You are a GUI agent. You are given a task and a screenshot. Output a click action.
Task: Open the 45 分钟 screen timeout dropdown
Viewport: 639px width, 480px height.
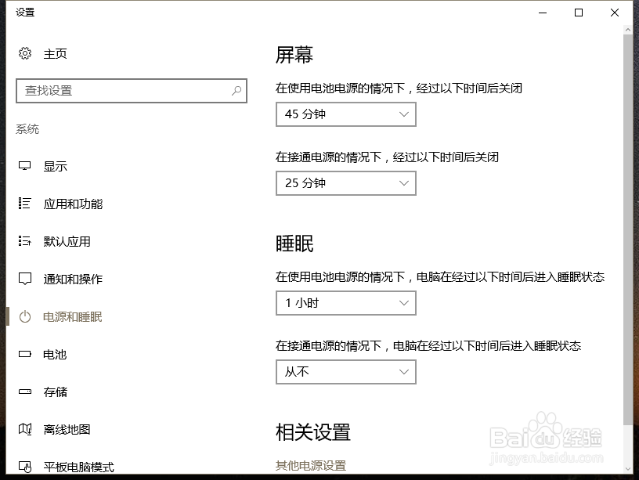345,114
